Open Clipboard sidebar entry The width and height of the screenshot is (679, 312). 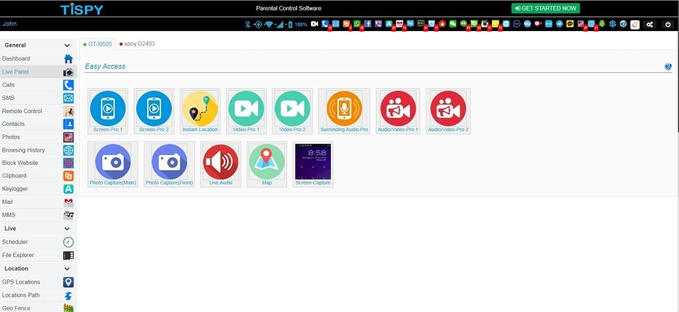[38, 176]
